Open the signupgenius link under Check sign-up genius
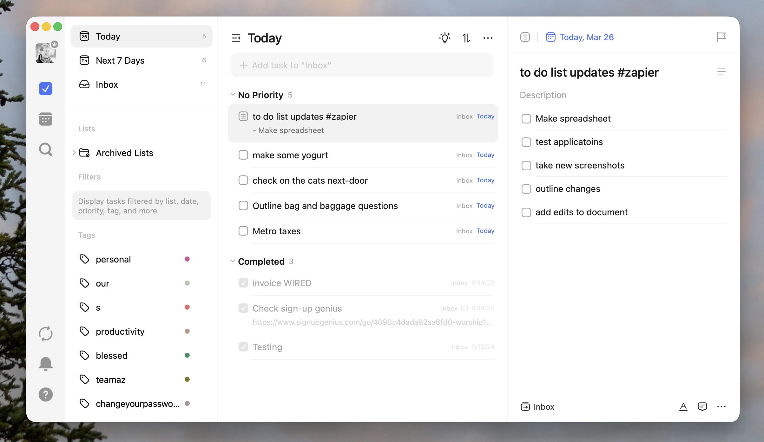764x442 pixels. click(x=372, y=323)
